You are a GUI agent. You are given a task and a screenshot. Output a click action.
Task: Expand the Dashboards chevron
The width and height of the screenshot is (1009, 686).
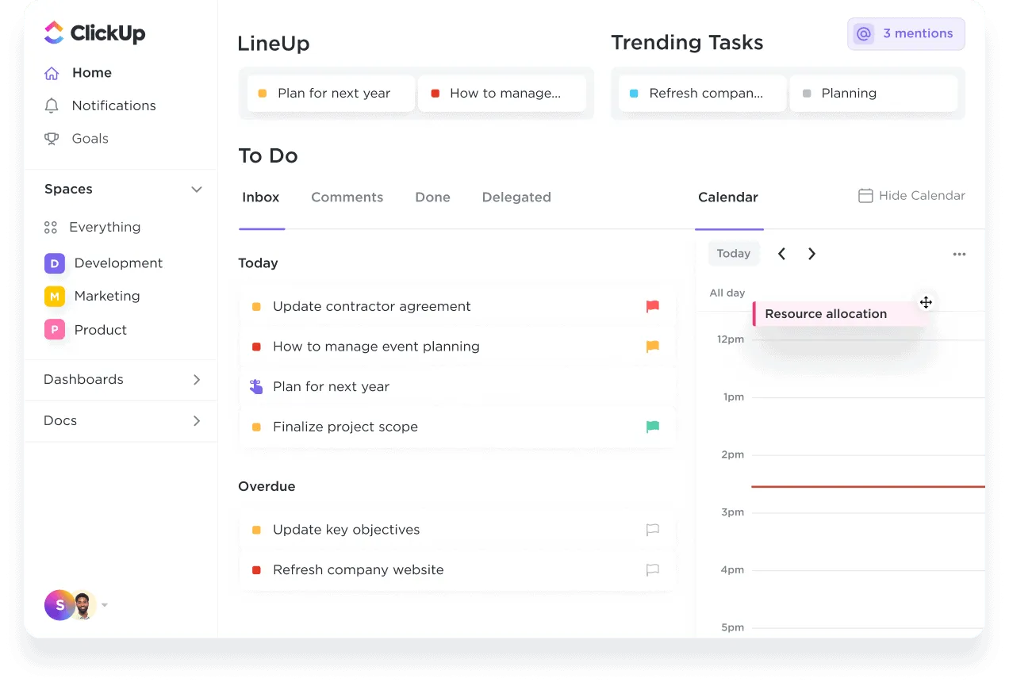pyautogui.click(x=197, y=380)
